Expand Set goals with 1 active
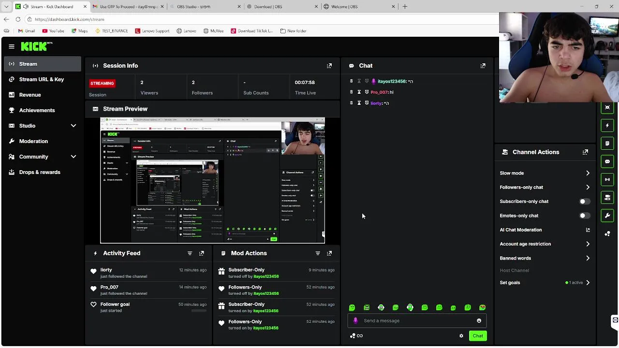Screen dimensions: 619x348 coord(588,283)
